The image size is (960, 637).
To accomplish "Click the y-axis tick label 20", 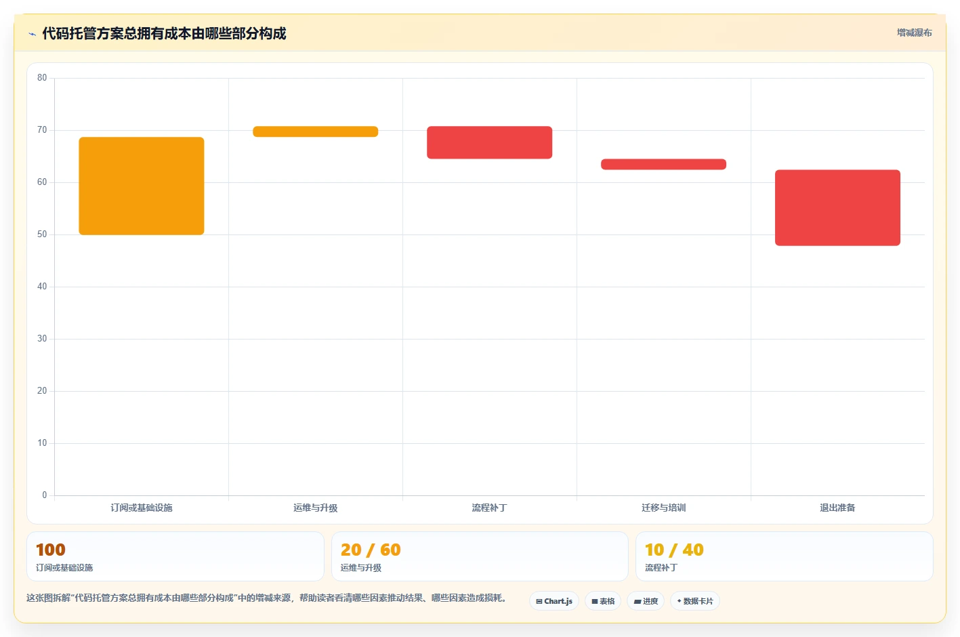I will pyautogui.click(x=42, y=391).
